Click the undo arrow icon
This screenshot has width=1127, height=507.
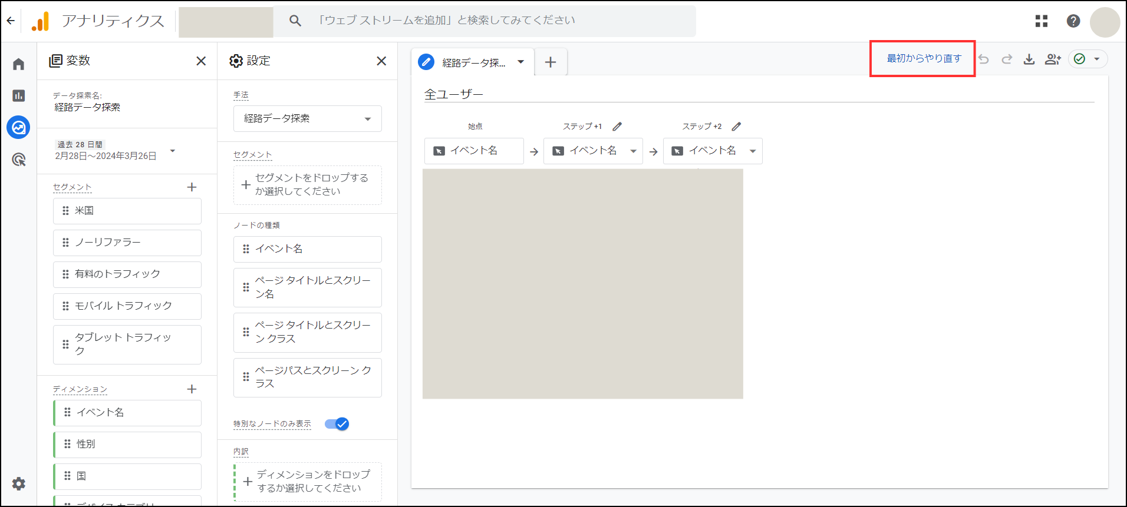[x=984, y=59]
